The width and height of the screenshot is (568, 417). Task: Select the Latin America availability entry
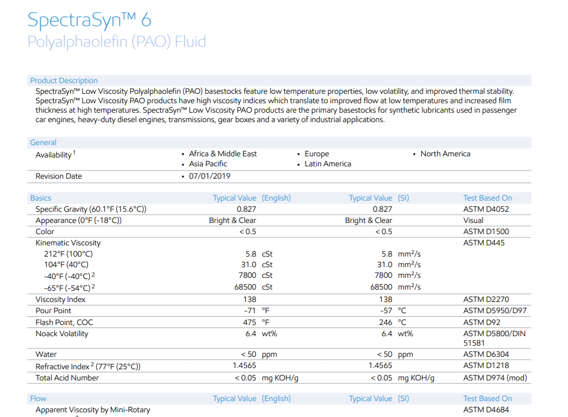coord(328,164)
